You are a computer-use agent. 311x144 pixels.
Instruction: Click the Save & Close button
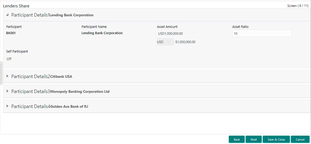[x=276, y=140]
